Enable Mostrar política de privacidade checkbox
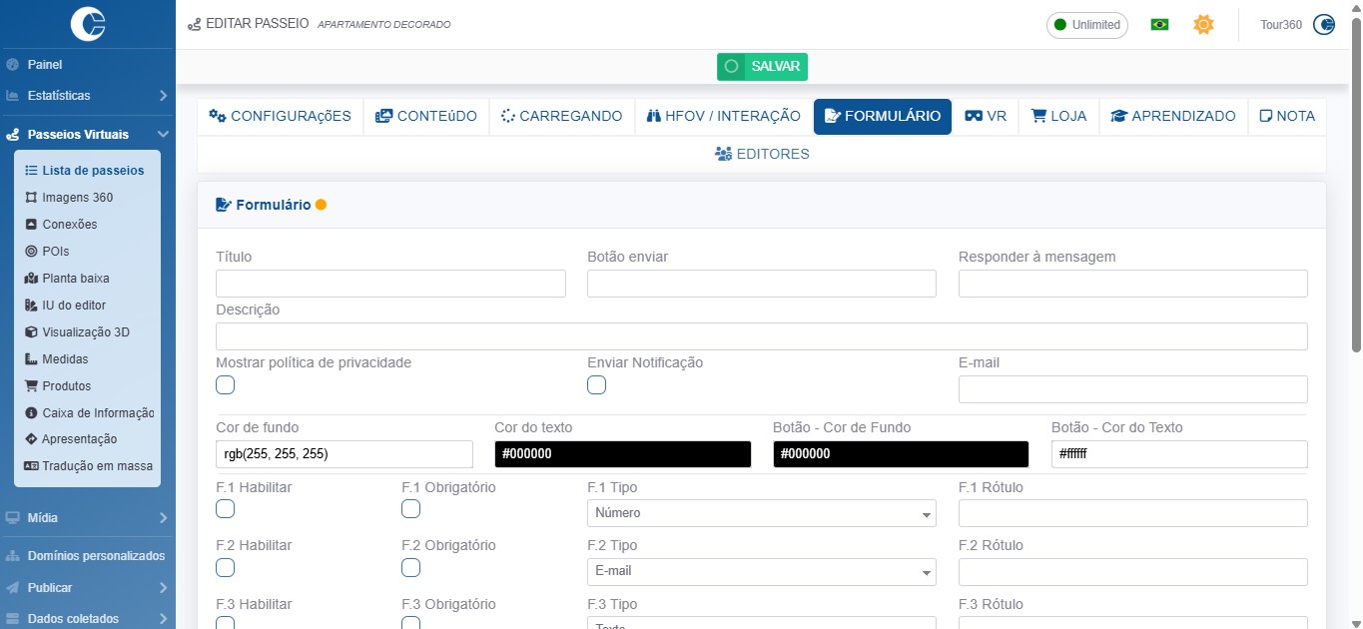Screen dimensions: 1363x629 point(226,385)
